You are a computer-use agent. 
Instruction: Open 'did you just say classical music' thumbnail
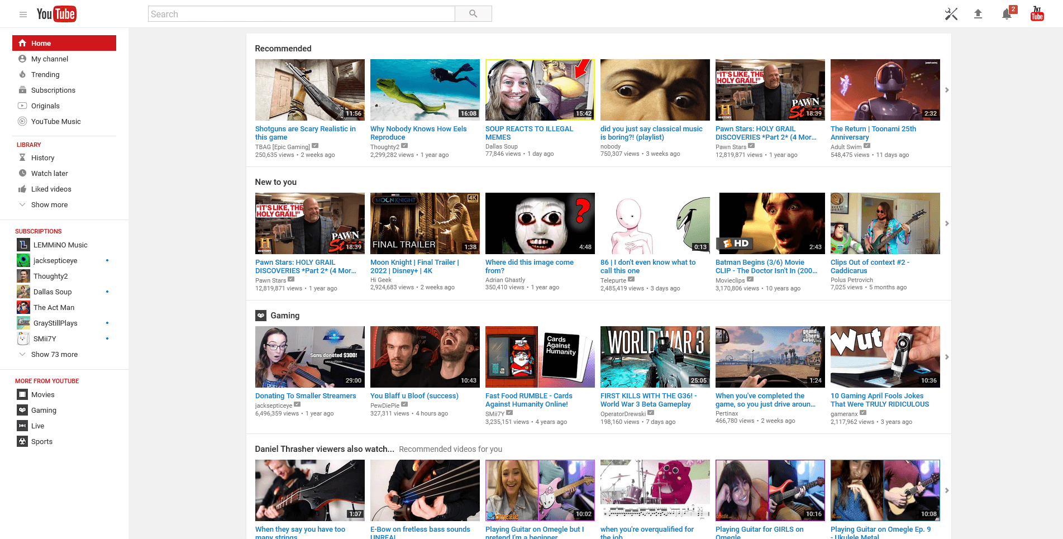655,90
